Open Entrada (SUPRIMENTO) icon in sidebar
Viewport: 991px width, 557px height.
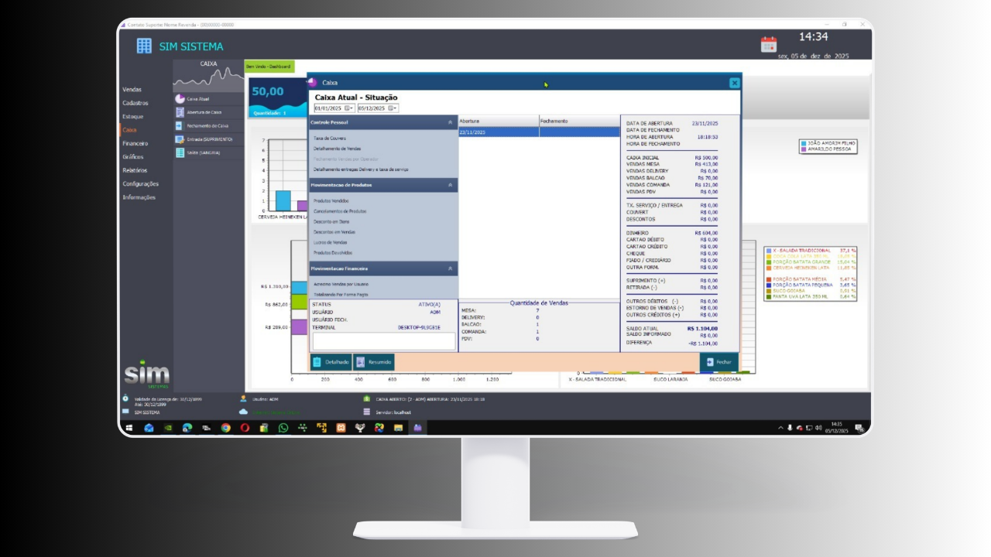point(180,139)
